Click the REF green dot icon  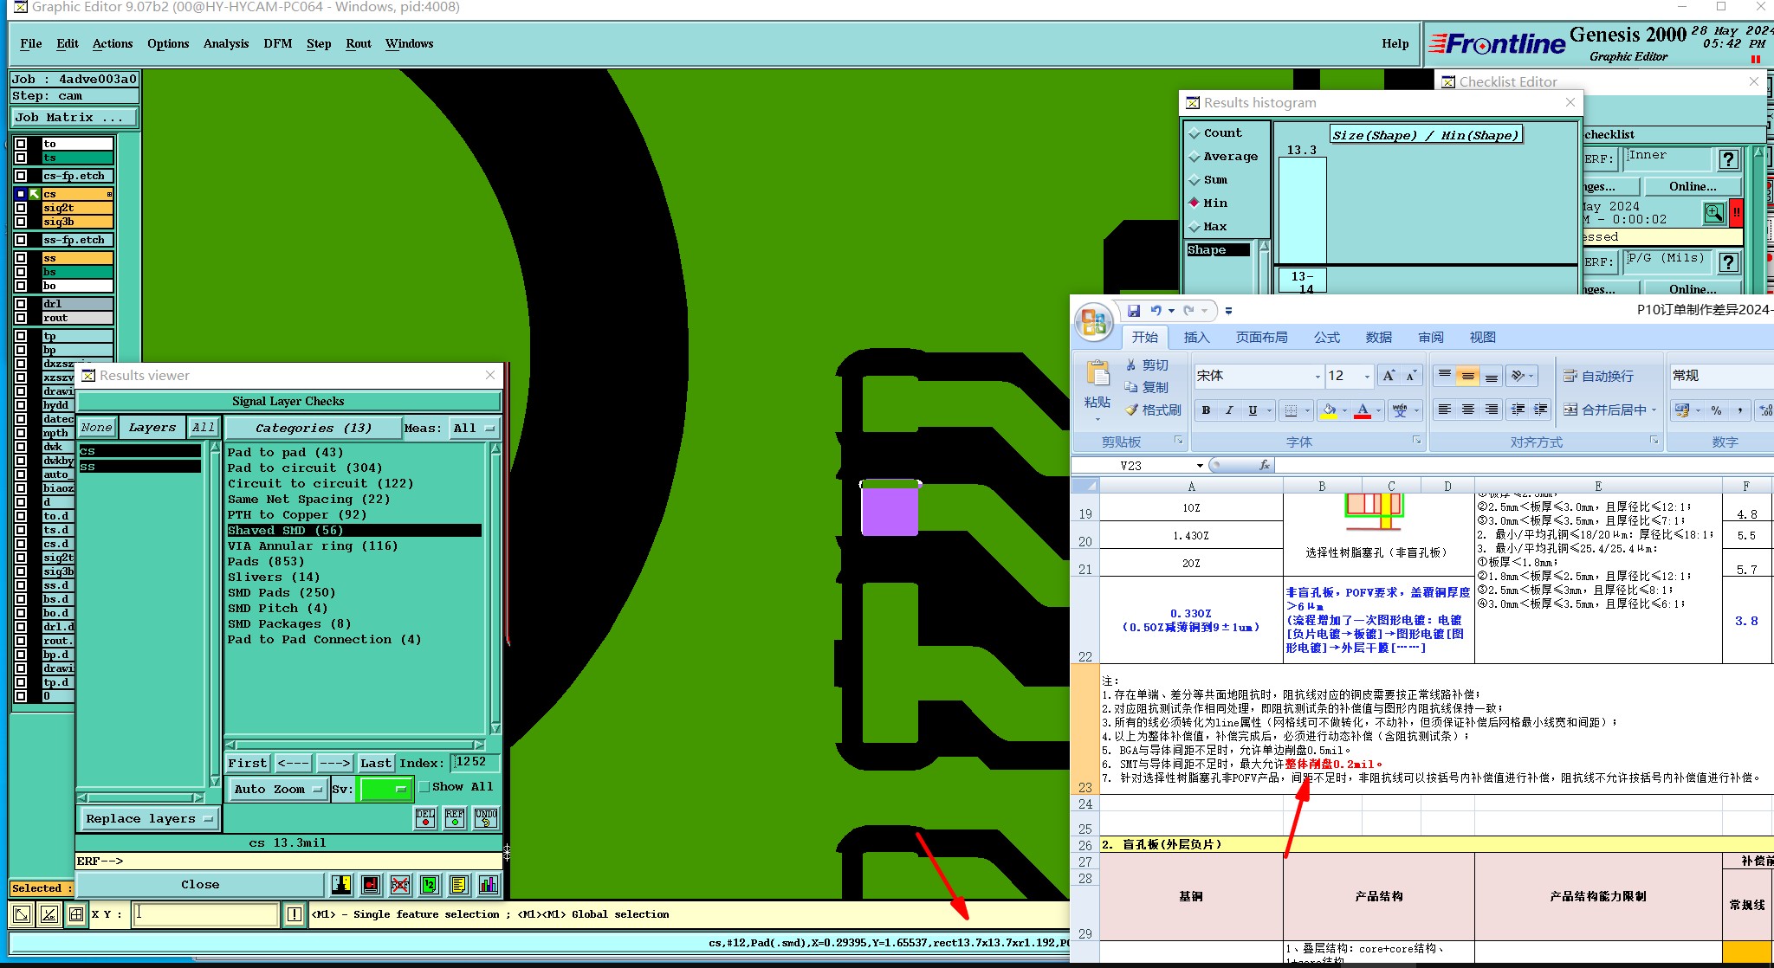[x=455, y=818]
